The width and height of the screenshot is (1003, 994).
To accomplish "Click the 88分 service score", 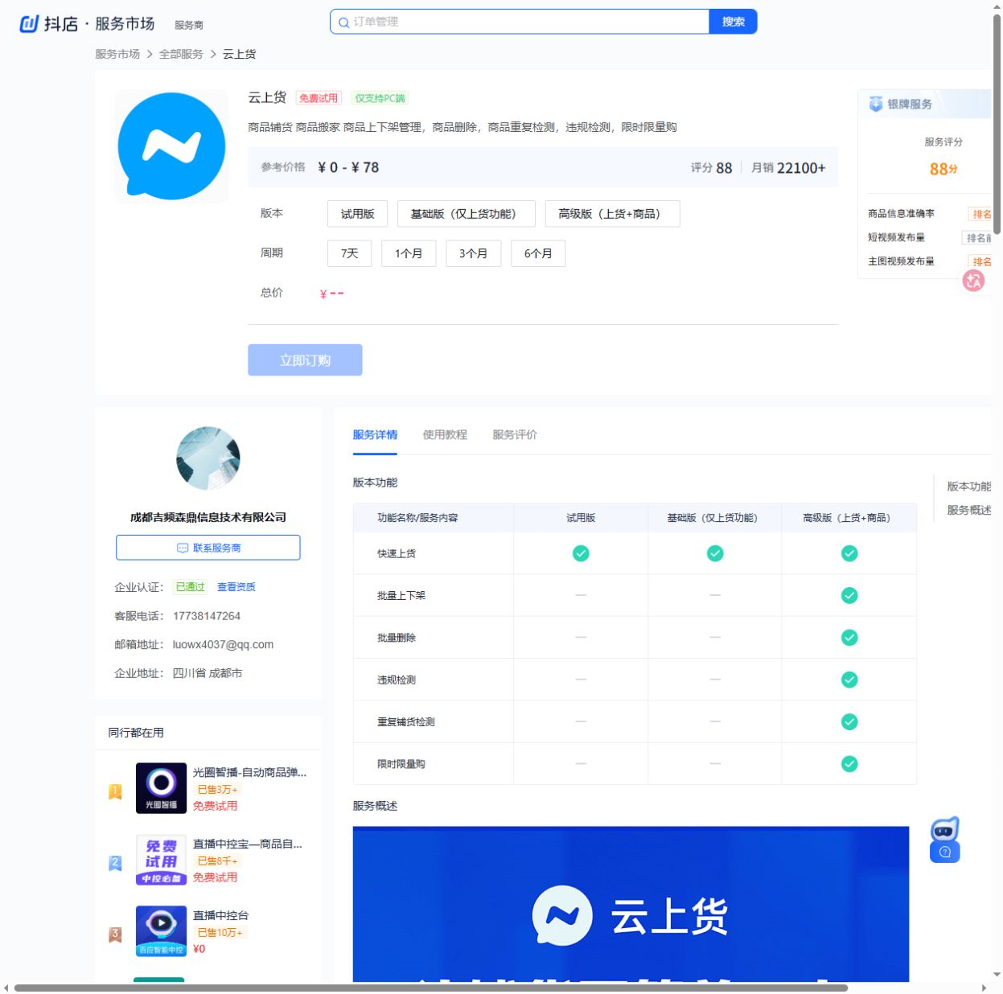I will pyautogui.click(x=943, y=169).
